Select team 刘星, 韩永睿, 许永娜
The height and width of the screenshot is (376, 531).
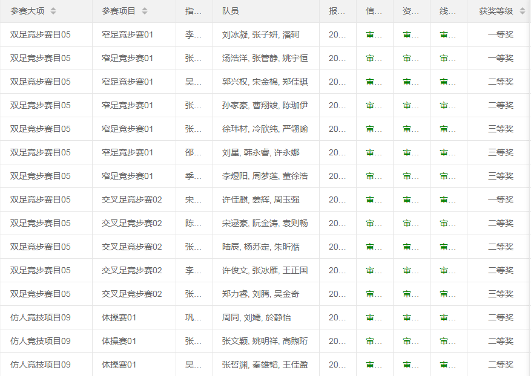[260, 153]
